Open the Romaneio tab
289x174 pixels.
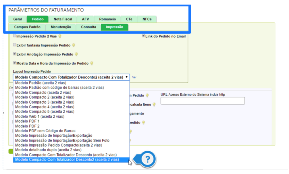pos(107,19)
